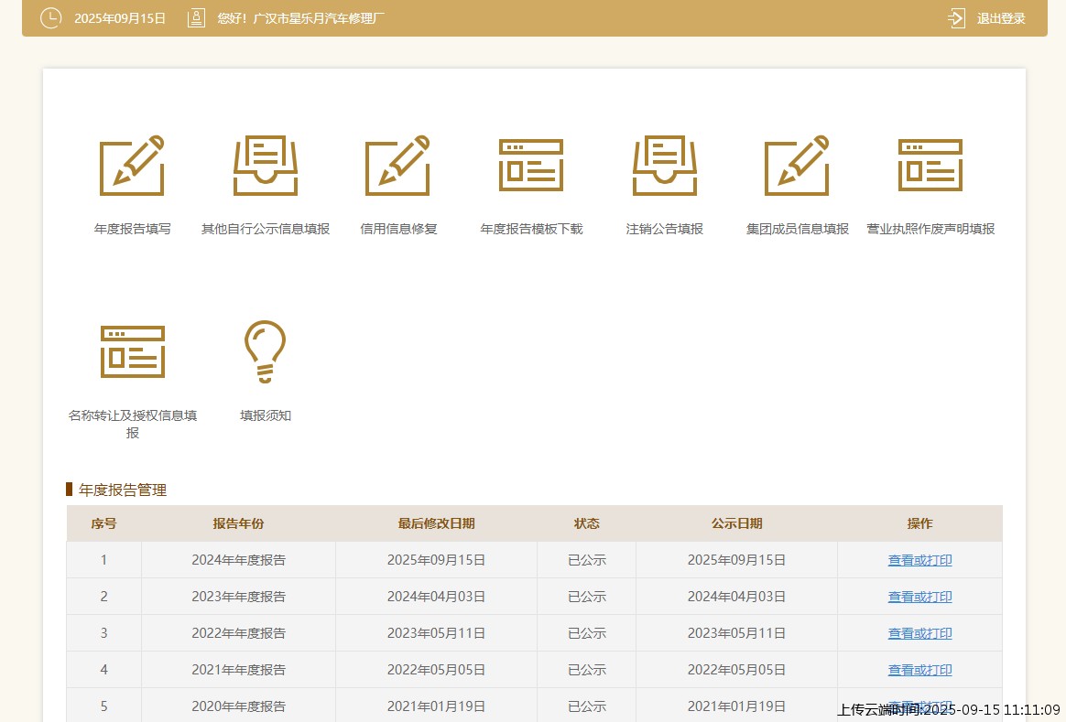1066x722 pixels.
Task: Open 查看或打印 for 2023年年度报告
Action: pyautogui.click(x=919, y=597)
